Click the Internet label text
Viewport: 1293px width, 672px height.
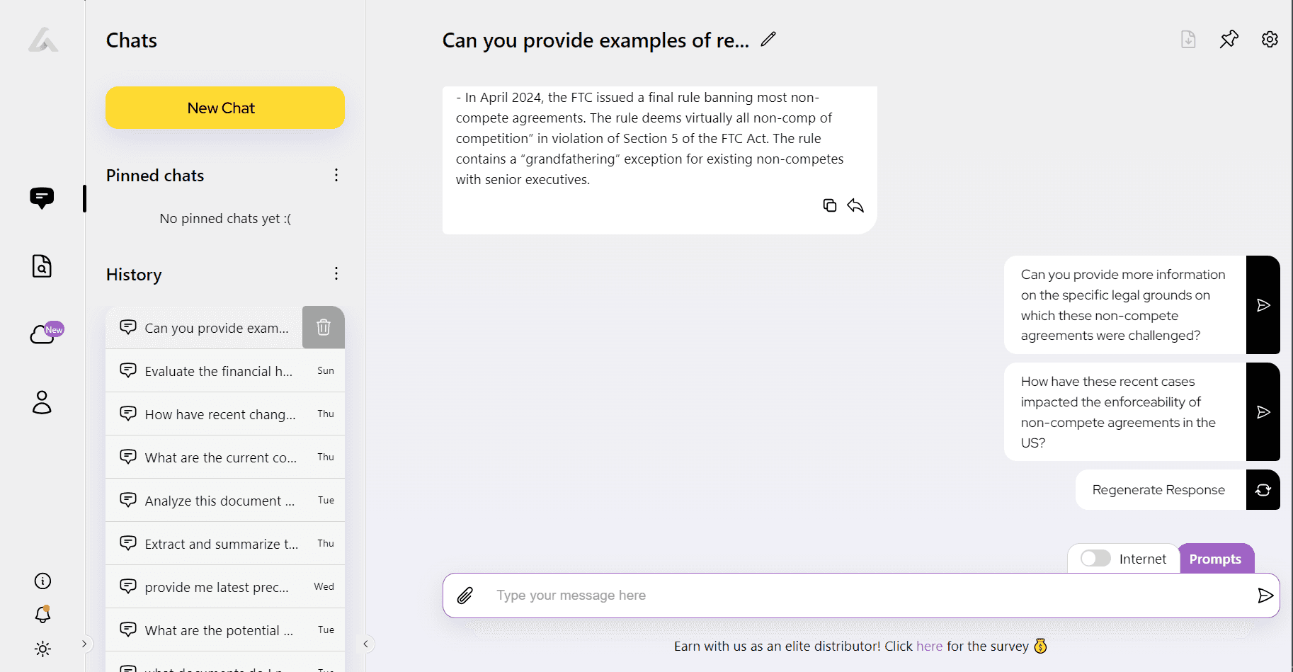1143,559
